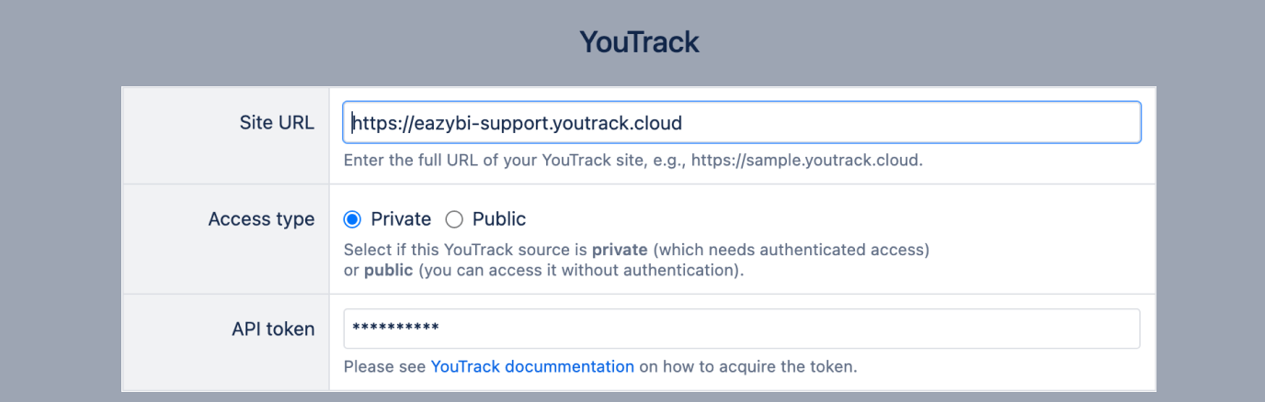Select the Public access type radio button

pos(454,219)
